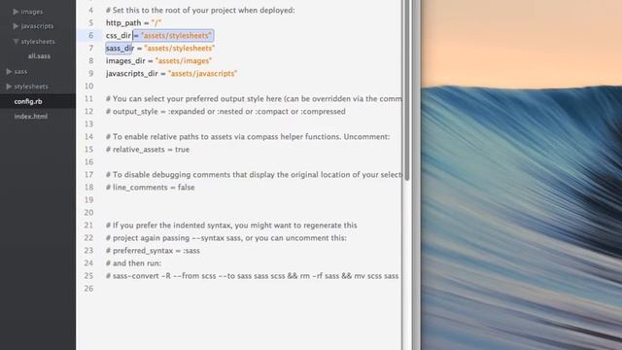Click the "Set this to the root" comment
The width and height of the screenshot is (622, 350).
tap(200, 11)
